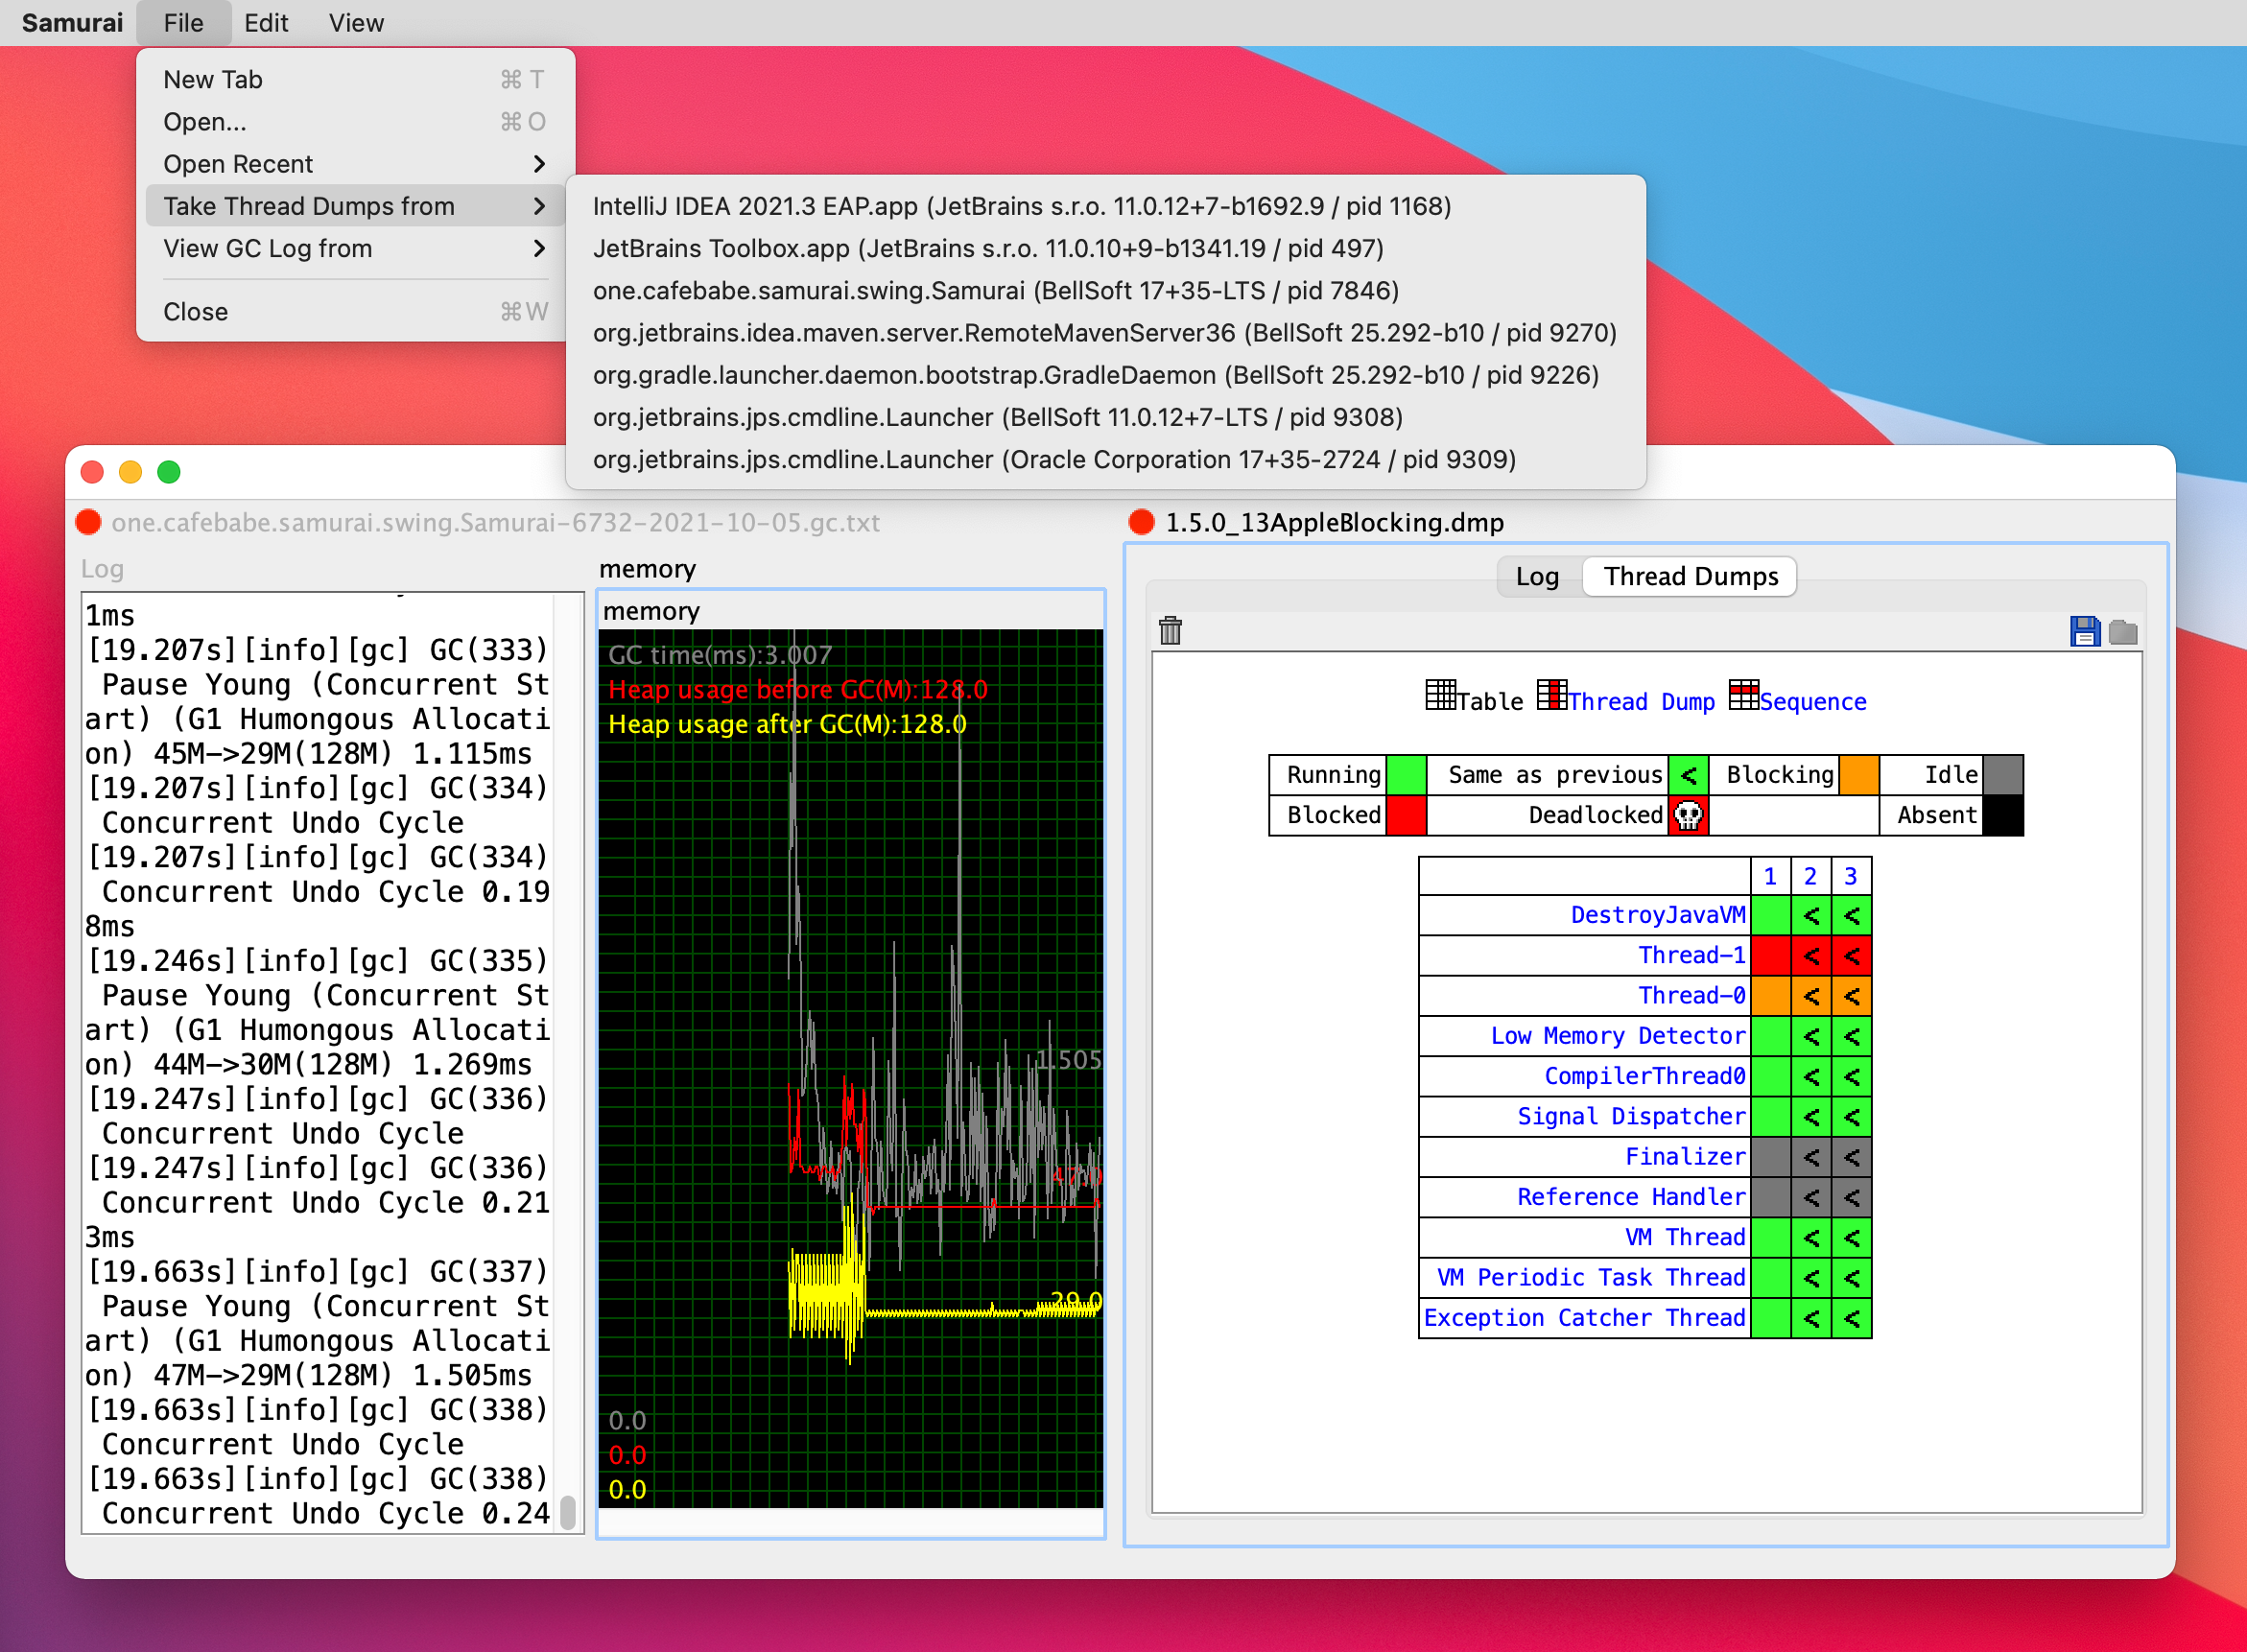Open the Thread Dump view link

[1641, 701]
